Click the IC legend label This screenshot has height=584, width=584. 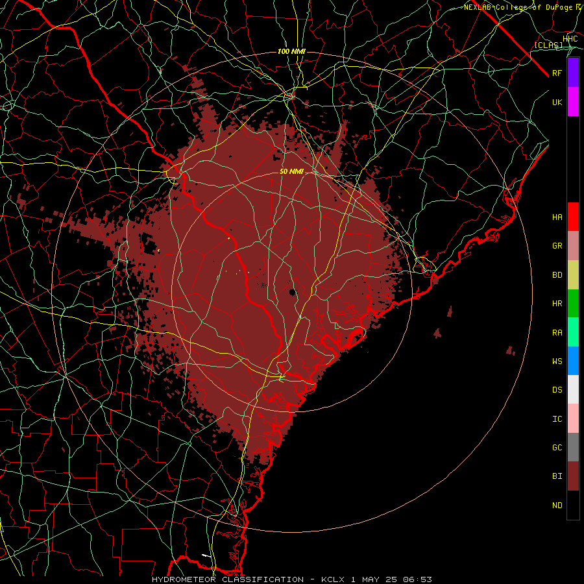click(x=557, y=419)
